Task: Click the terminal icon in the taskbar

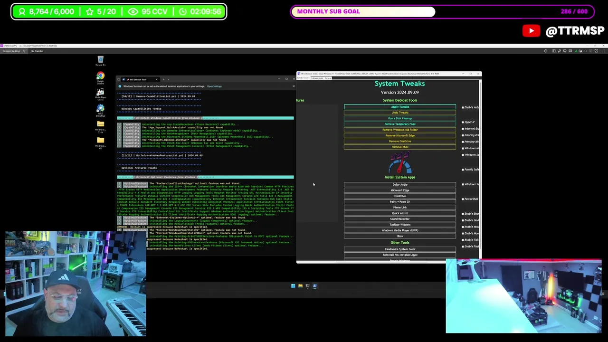Action: click(307, 286)
